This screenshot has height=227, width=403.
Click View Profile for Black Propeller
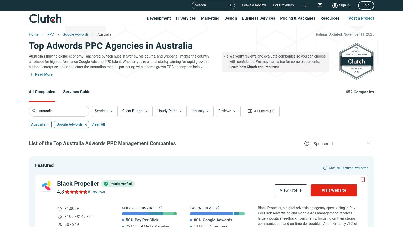(291, 190)
